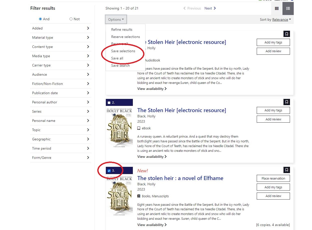Expand the Fiction/Non-Fiction filter

[61, 84]
